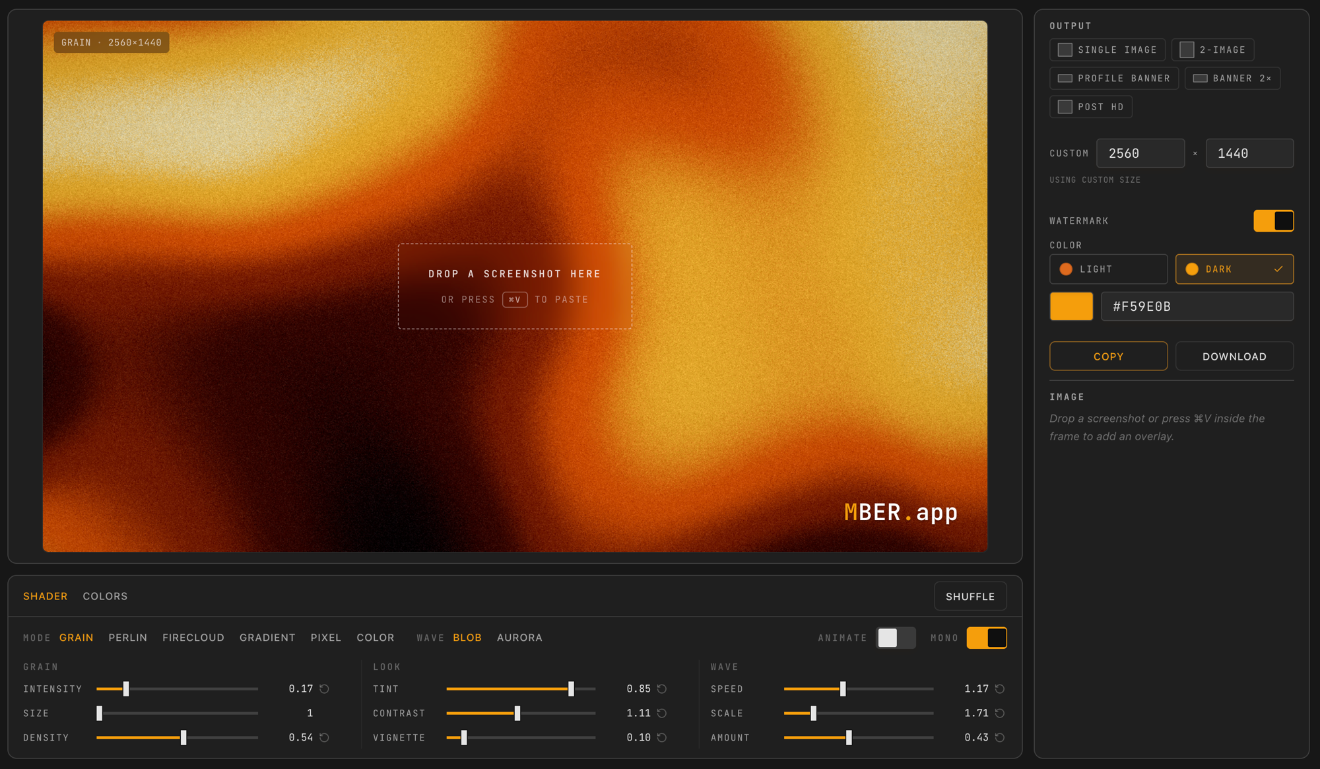Click the wave Amount slider handle
Viewport: 1320px width, 769px height.
point(849,737)
